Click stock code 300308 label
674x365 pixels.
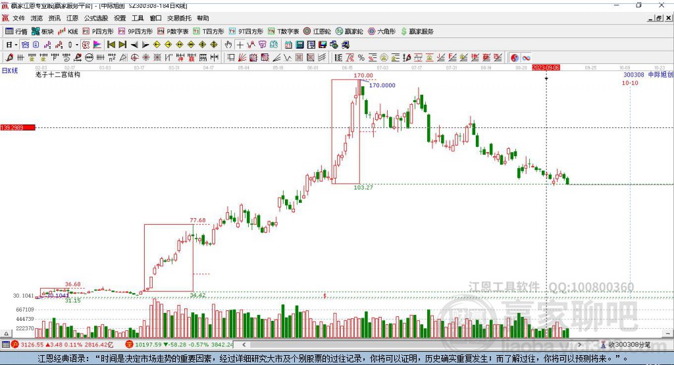634,74
